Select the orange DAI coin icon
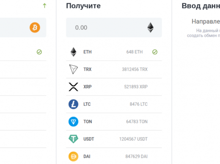The height and width of the screenshot is (164, 220). [73, 156]
